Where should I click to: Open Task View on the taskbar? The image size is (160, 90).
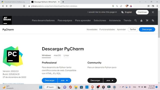tap(59, 87)
